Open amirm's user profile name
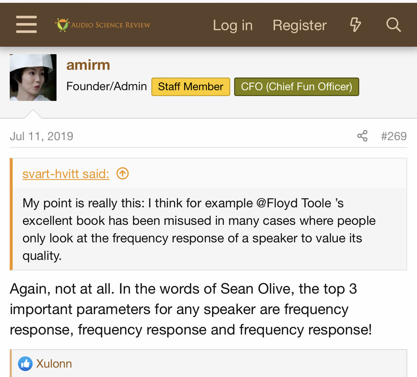Viewport: 417px width, 377px height. (88, 65)
